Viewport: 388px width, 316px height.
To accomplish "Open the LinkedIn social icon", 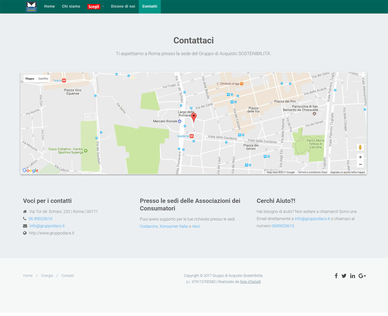I will tap(352, 276).
